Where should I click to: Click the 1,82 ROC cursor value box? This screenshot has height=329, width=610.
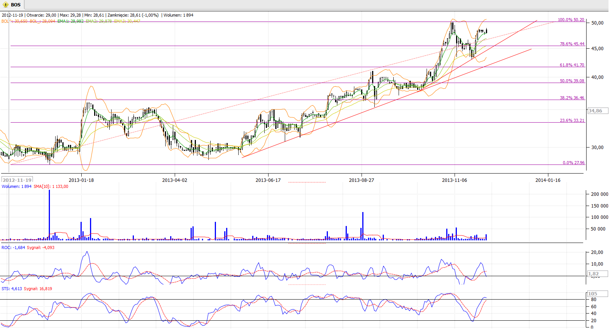(x=598, y=274)
